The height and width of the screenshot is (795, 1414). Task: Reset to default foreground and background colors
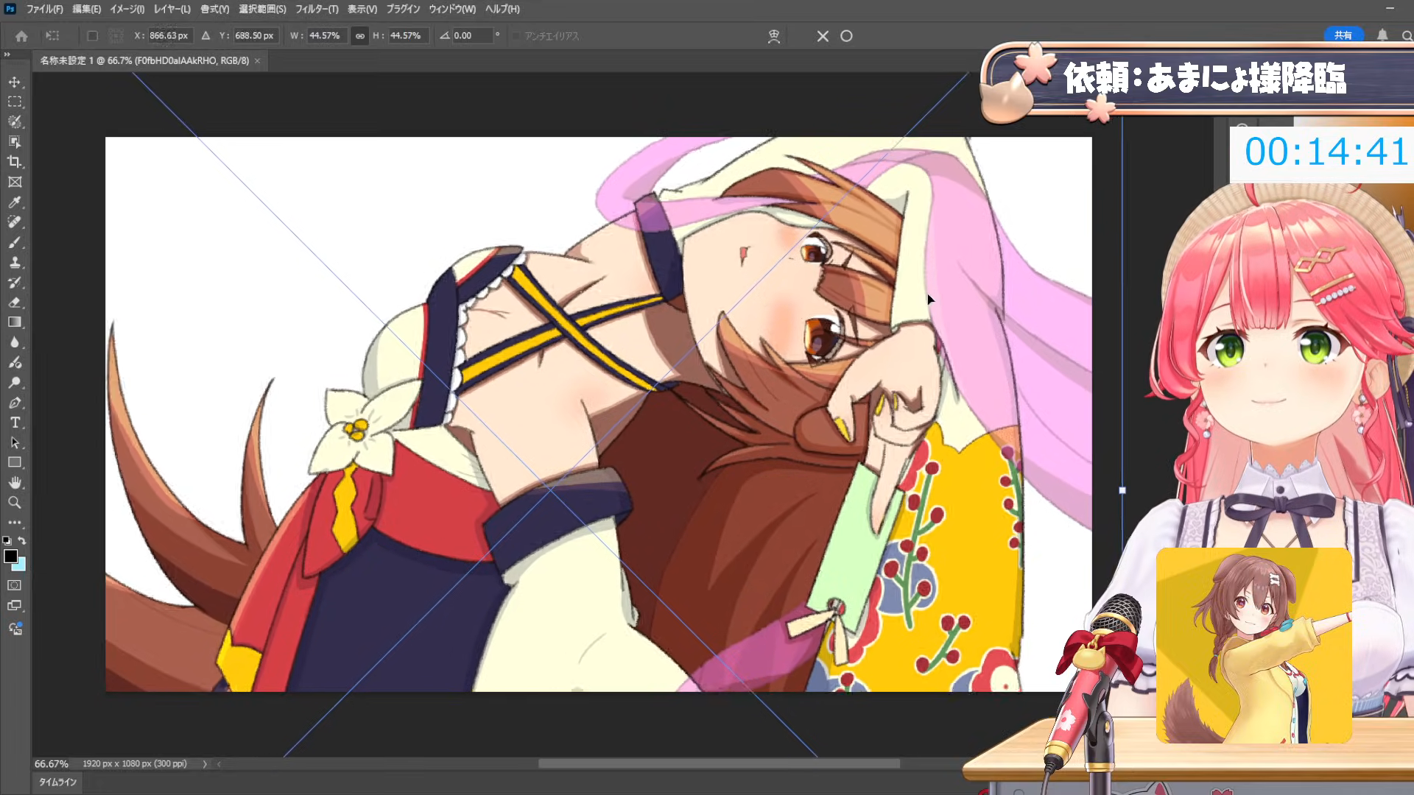tap(7, 540)
